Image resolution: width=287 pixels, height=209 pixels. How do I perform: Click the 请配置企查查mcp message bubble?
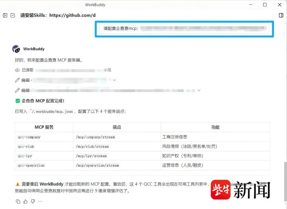184,29
